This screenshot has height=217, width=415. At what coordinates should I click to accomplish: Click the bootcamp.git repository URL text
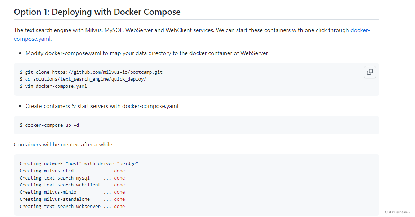click(107, 72)
